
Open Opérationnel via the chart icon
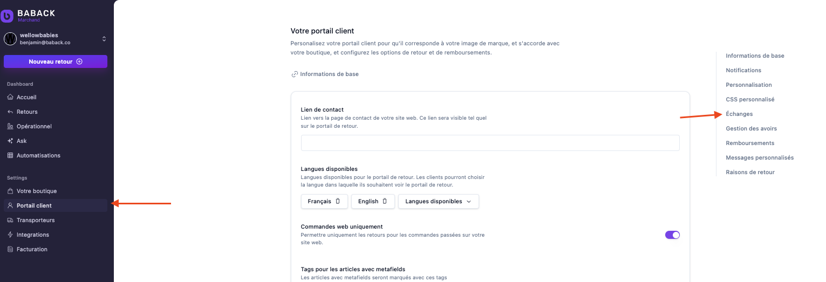point(10,127)
